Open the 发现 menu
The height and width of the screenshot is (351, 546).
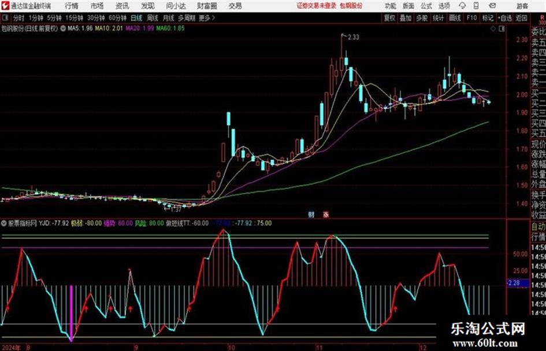148,6
